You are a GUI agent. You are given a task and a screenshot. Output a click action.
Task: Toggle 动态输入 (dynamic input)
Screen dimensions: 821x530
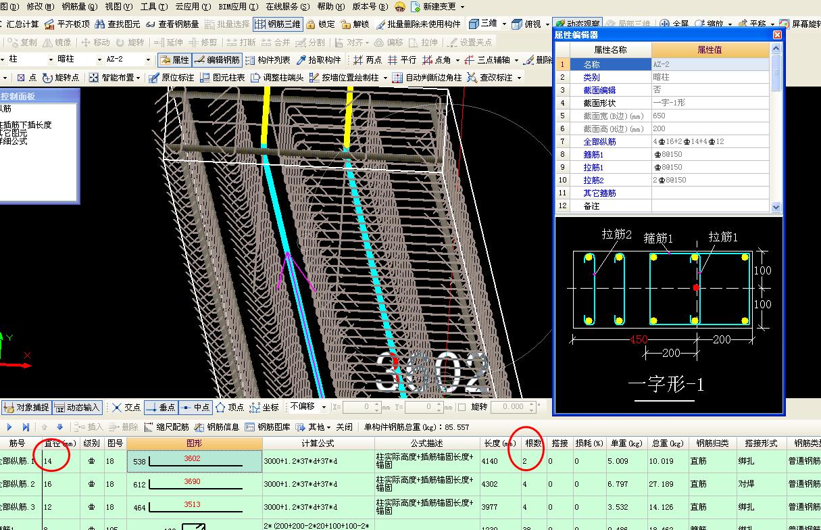coord(76,407)
